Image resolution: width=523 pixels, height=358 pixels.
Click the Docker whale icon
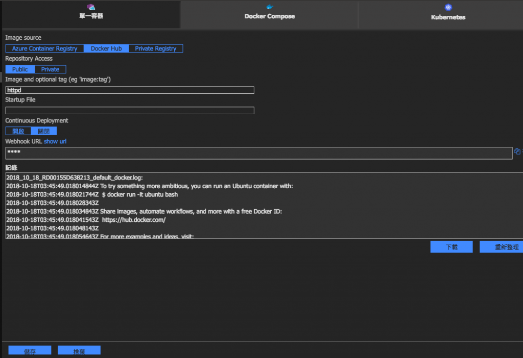[270, 7]
